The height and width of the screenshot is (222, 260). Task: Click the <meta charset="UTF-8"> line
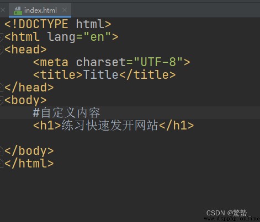pyautogui.click(x=112, y=62)
